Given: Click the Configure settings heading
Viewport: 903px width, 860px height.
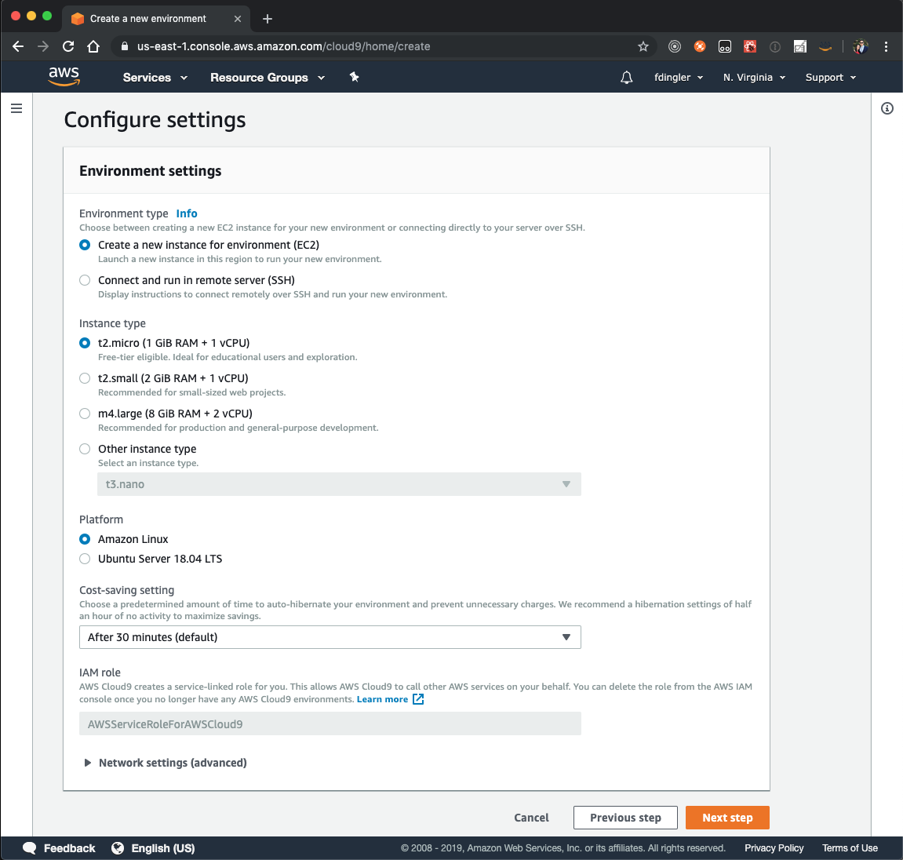Looking at the screenshot, I should pos(155,120).
